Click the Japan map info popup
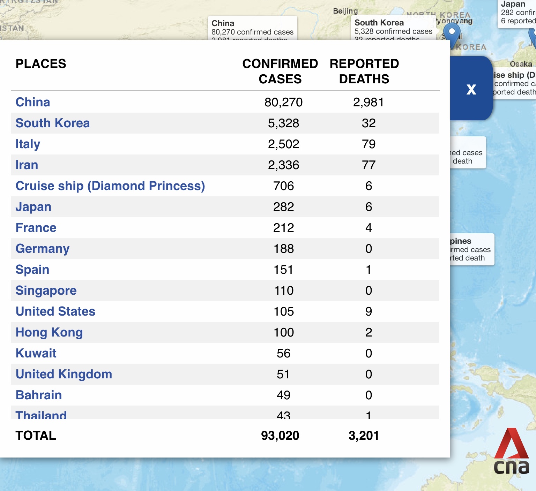 tap(517, 13)
